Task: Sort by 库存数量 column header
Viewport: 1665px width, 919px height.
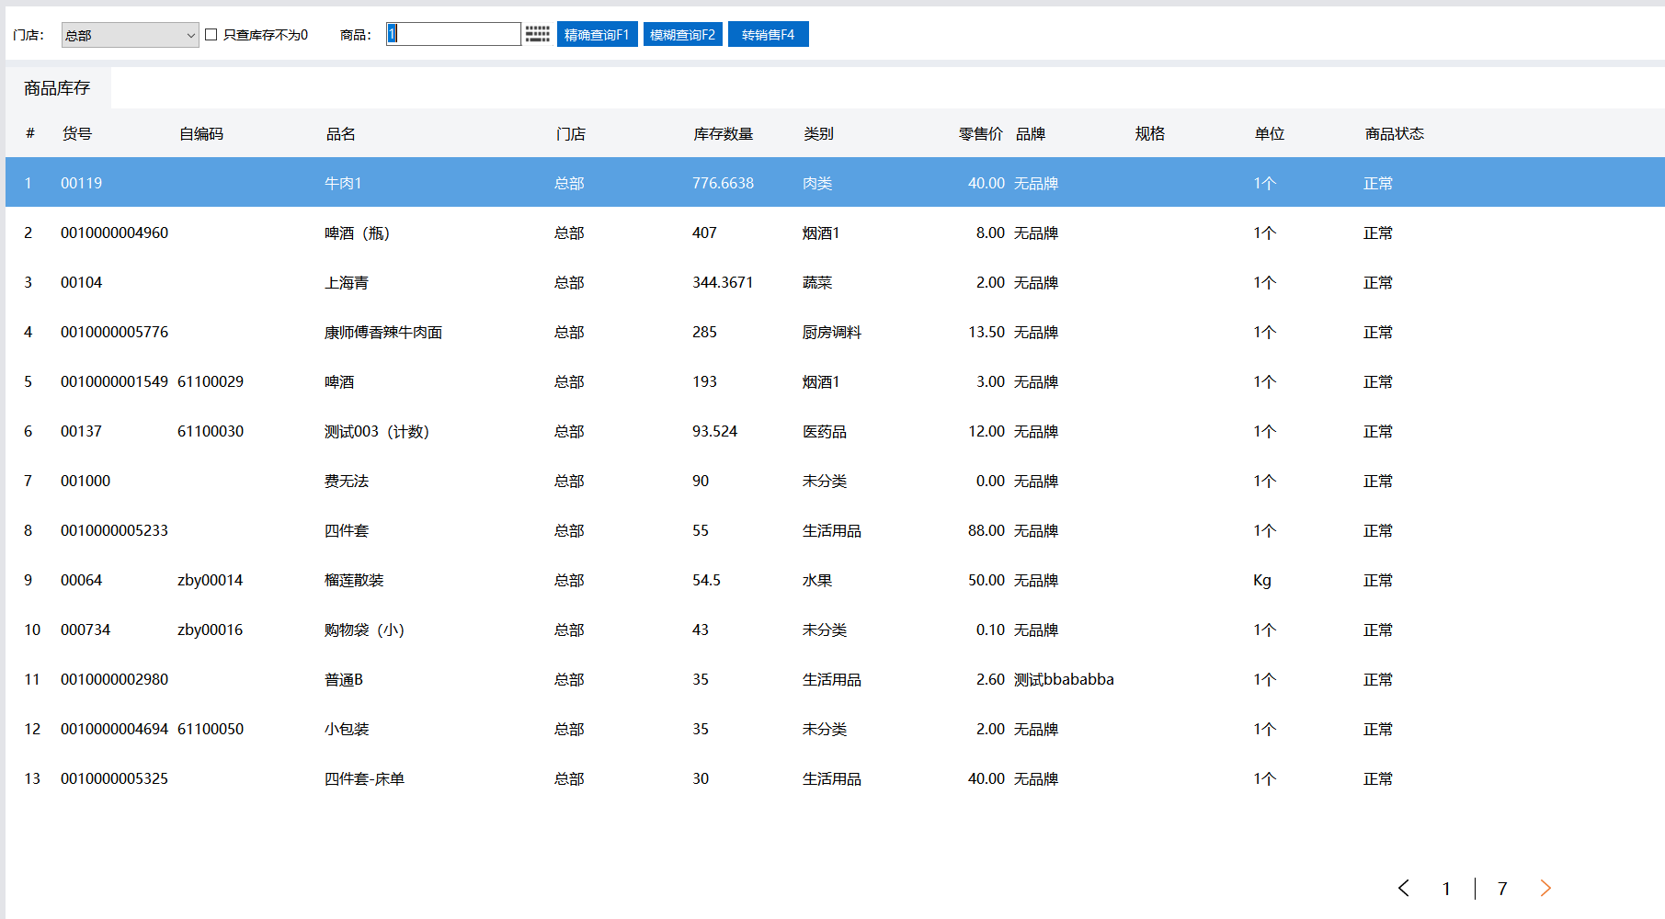Action: point(723,134)
